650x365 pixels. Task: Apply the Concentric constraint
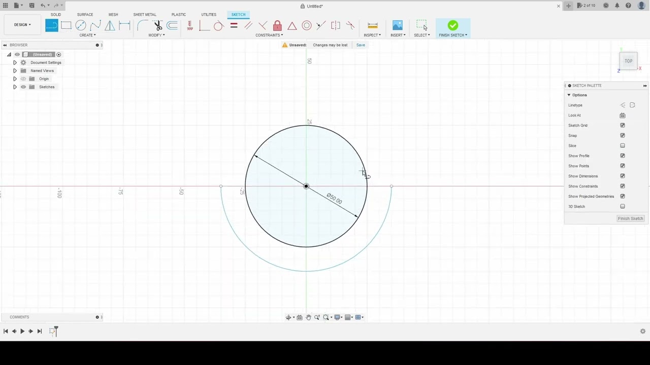307,25
